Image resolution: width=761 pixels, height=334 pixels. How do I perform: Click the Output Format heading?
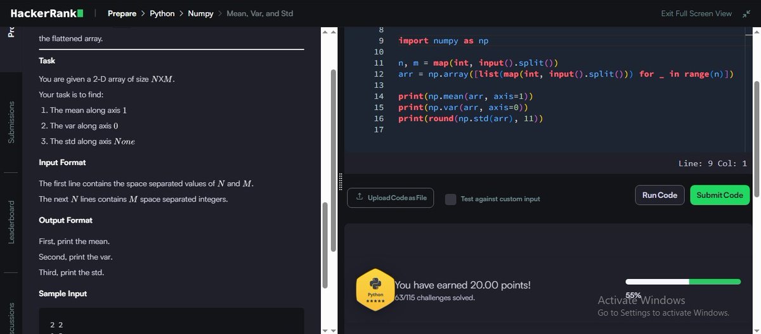65,220
